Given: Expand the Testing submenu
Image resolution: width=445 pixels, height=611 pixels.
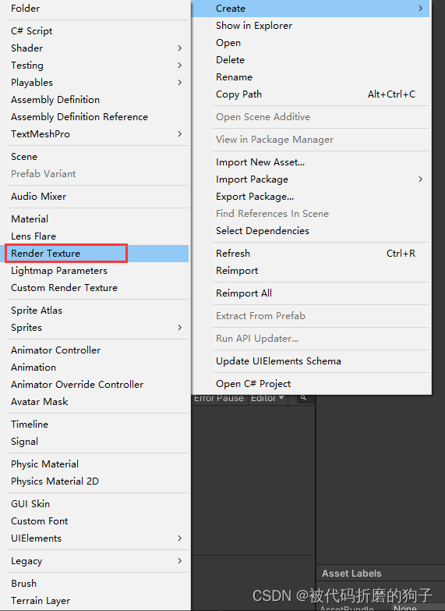Looking at the screenshot, I should (x=96, y=66).
